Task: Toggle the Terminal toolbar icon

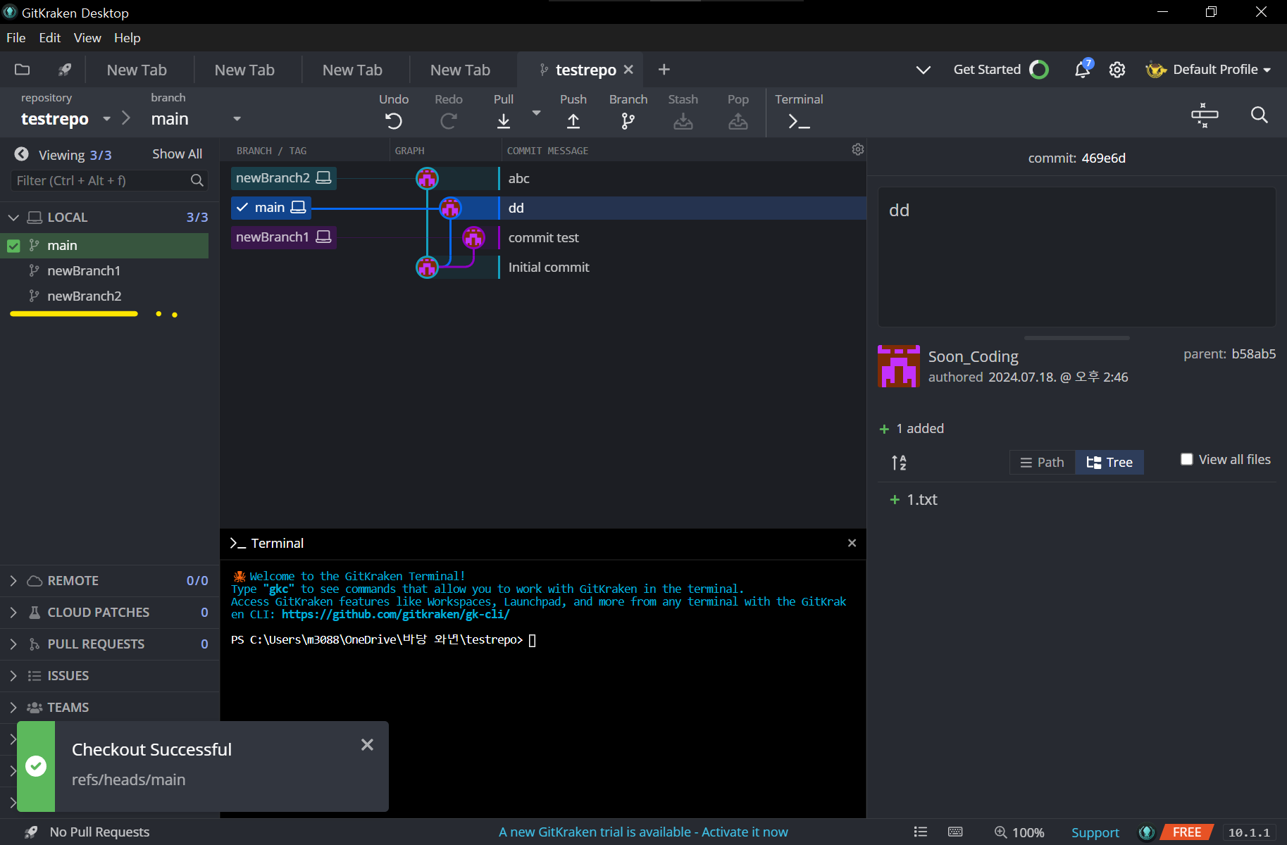Action: [x=799, y=121]
